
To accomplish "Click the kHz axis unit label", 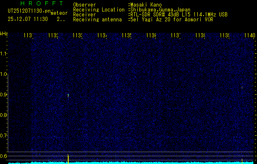I will pos(4,33).
